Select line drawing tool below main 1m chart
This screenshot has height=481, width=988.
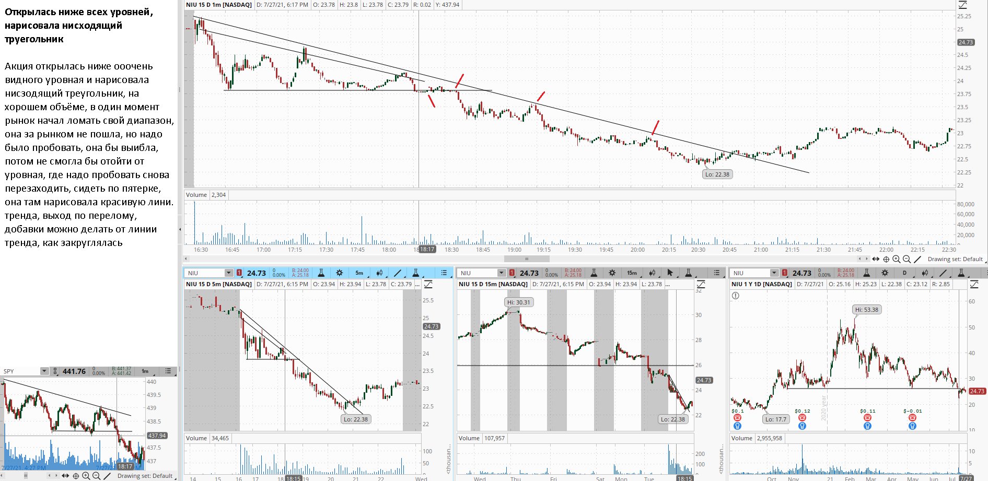[x=917, y=259]
